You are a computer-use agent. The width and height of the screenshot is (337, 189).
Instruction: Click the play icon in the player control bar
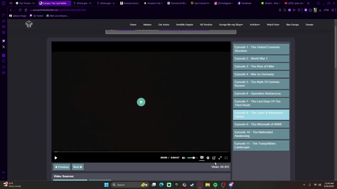pos(56,158)
